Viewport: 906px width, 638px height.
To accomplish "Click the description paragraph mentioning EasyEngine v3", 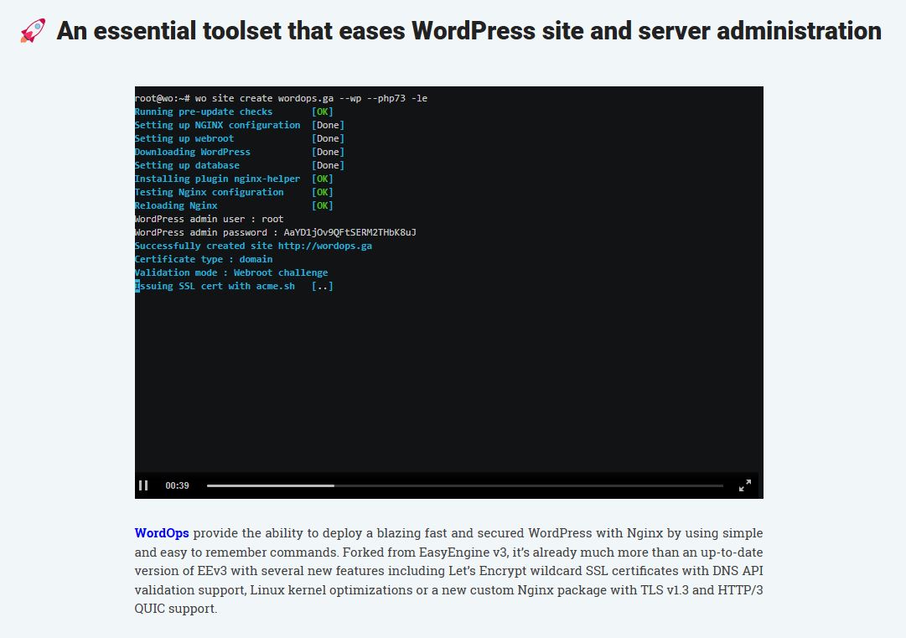I will point(449,570).
